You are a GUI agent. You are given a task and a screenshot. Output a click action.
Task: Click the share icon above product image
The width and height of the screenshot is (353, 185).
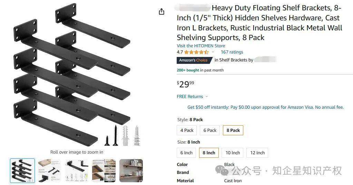pos(161,11)
